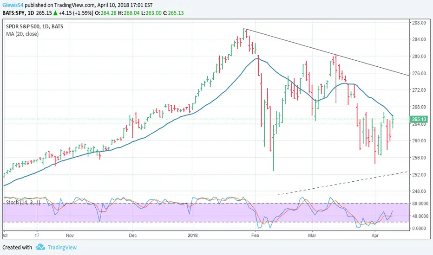The width and height of the screenshot is (433, 255).
Task: Click the 256.00 price axis label
Action: [x=419, y=158]
